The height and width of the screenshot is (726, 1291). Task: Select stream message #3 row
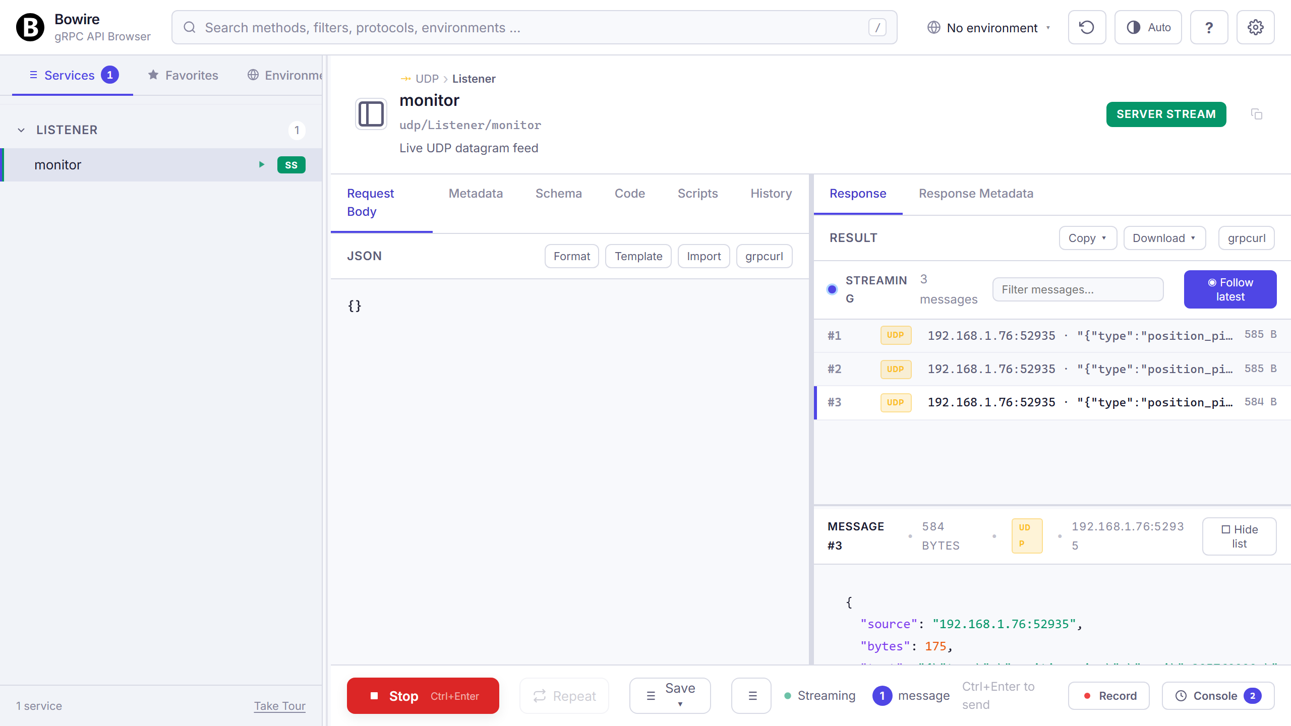coord(1052,402)
